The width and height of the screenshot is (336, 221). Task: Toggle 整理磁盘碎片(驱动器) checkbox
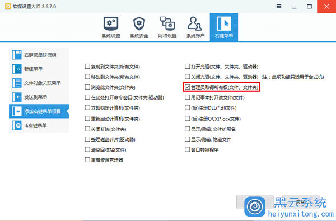pyautogui.click(x=87, y=139)
